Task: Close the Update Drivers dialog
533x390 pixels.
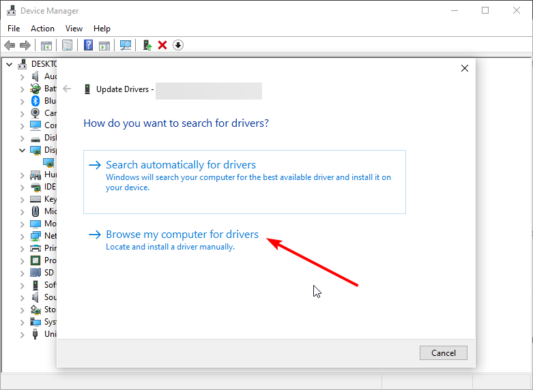Action: [x=465, y=68]
